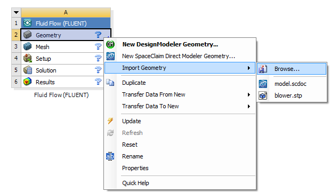This screenshot has width=330, height=192.
Task: Click the Setup cell icon
Action: pyautogui.click(x=28, y=58)
